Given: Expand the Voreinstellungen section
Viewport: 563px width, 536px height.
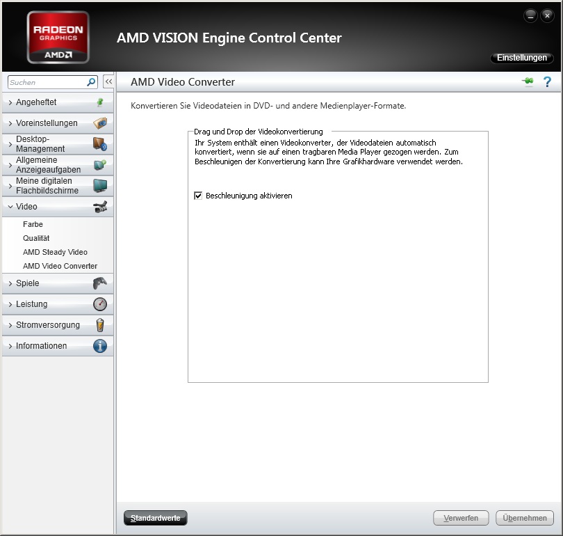Looking at the screenshot, I should [x=58, y=123].
